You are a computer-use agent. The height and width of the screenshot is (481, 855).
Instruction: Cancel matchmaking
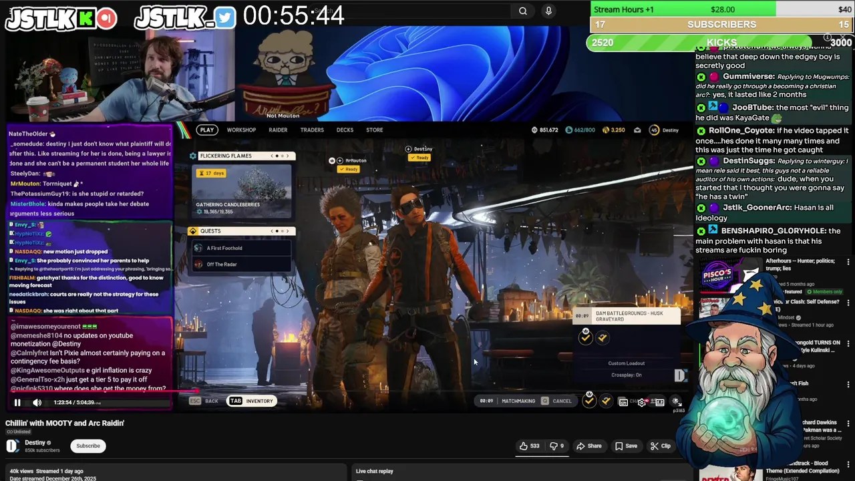pos(556,401)
